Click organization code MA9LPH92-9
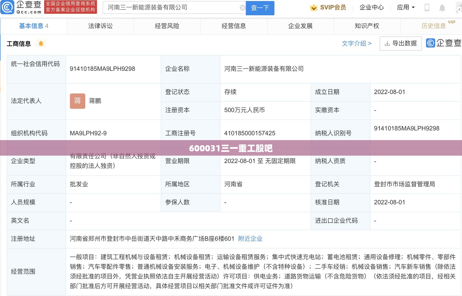Screen dimensions: 462x296 coord(88,133)
